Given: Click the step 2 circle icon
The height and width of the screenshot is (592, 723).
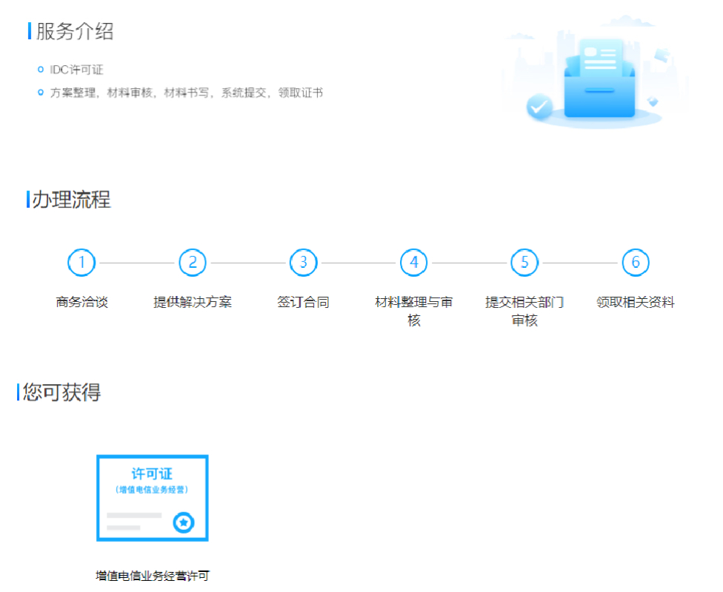Looking at the screenshot, I should coord(193,263).
